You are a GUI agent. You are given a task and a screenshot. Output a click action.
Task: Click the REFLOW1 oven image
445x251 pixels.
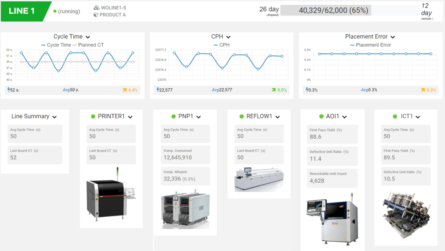pyautogui.click(x=259, y=179)
